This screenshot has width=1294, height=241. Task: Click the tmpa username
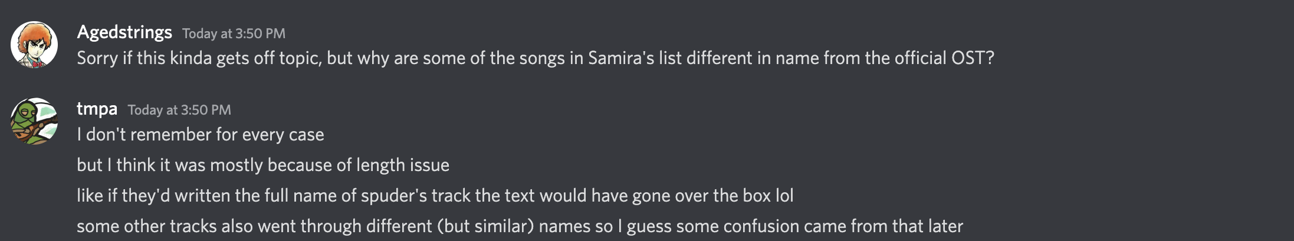coord(97,109)
